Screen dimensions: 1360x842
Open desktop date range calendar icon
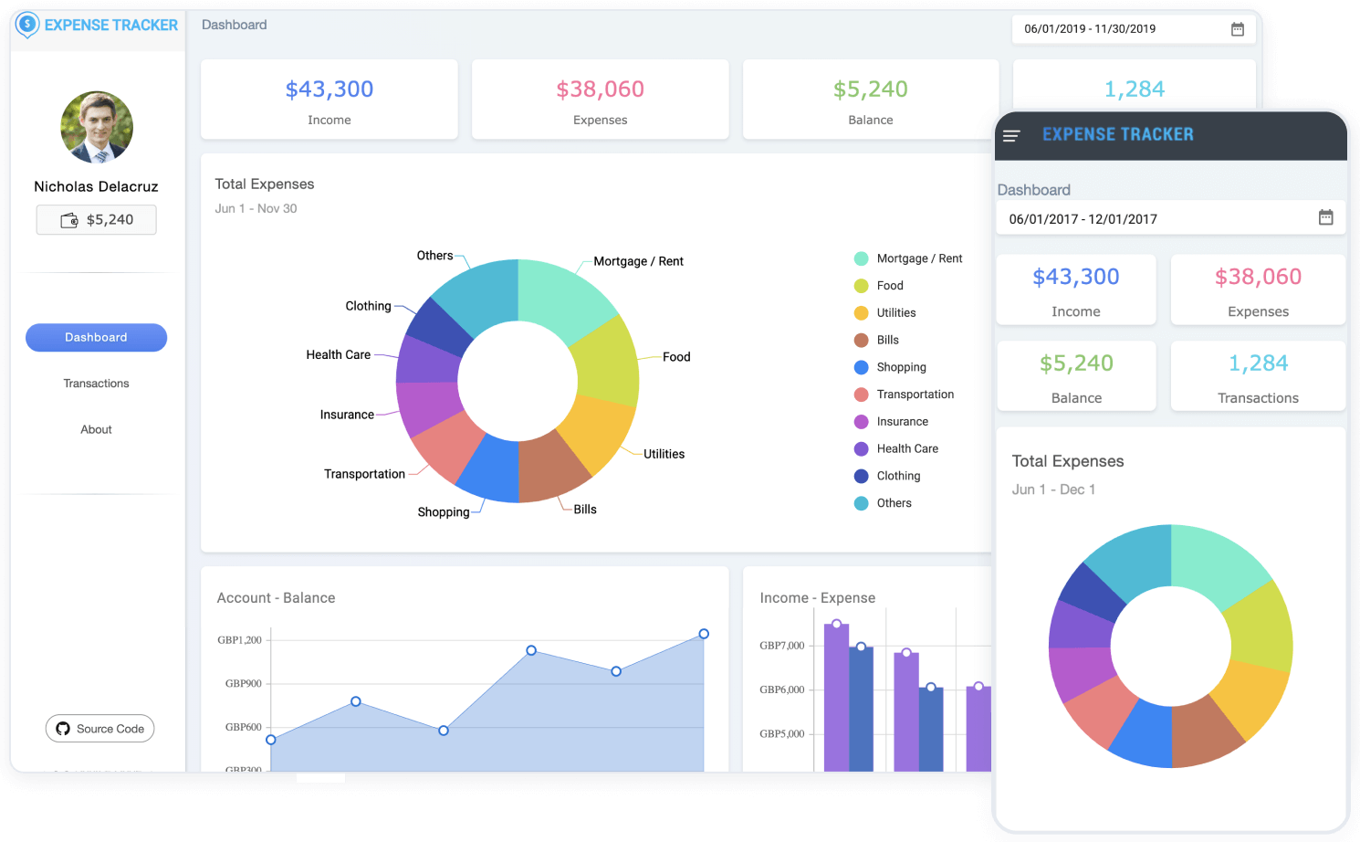tap(1237, 29)
